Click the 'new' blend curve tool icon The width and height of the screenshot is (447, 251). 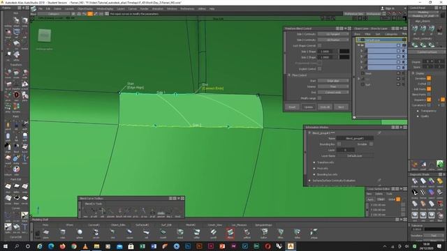click(x=85, y=211)
